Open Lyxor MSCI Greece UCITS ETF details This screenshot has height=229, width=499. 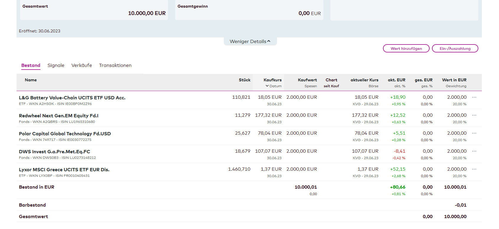click(64, 169)
